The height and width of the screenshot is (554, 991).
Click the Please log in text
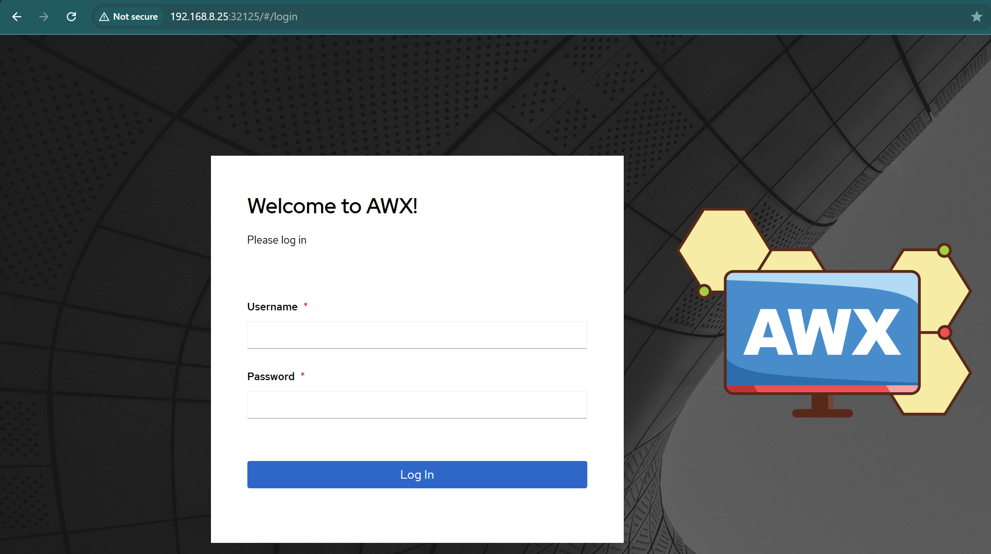277,240
